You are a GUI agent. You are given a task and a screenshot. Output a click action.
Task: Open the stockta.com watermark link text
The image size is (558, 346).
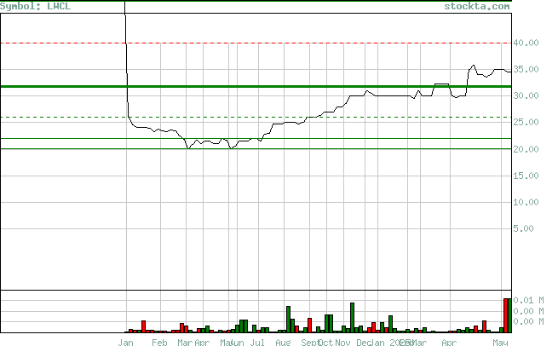click(477, 7)
